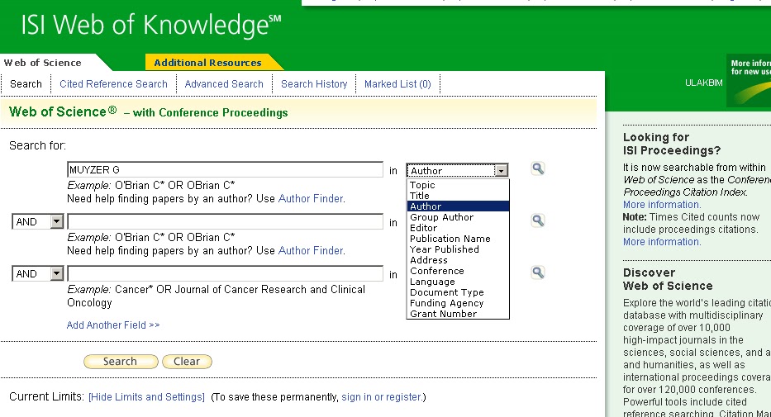Focus the second empty search input
This screenshot has height=417, width=771.
(225, 221)
